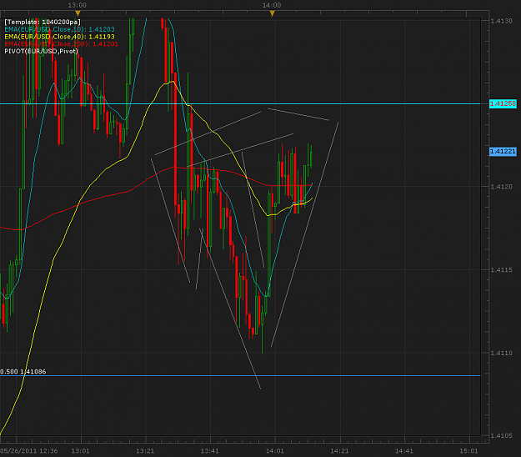Select the blue 1.41221 current price label
Image resolution: width=521 pixels, height=457 pixels.
coord(503,152)
